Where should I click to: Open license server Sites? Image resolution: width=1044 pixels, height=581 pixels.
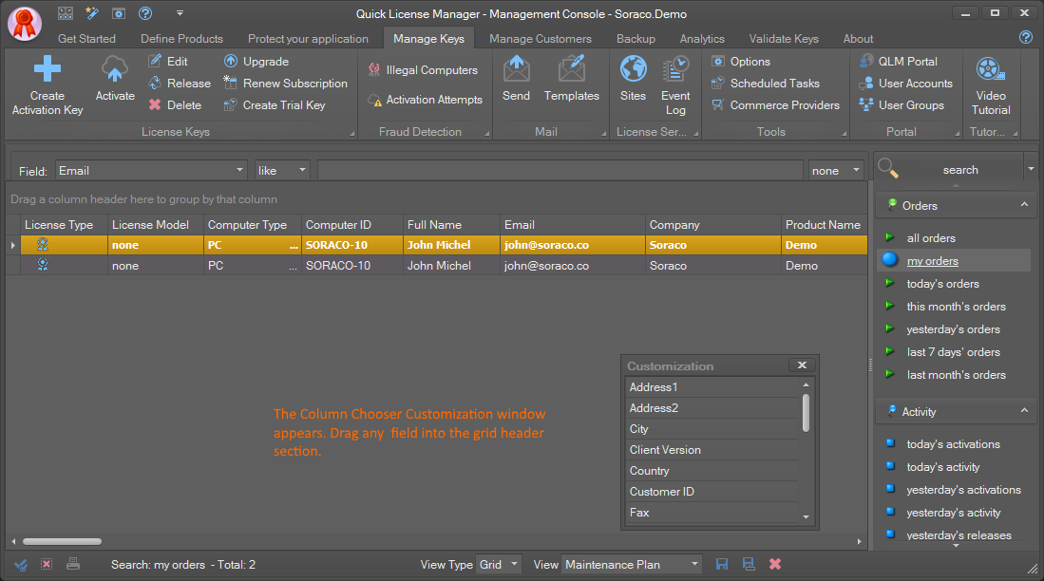634,79
